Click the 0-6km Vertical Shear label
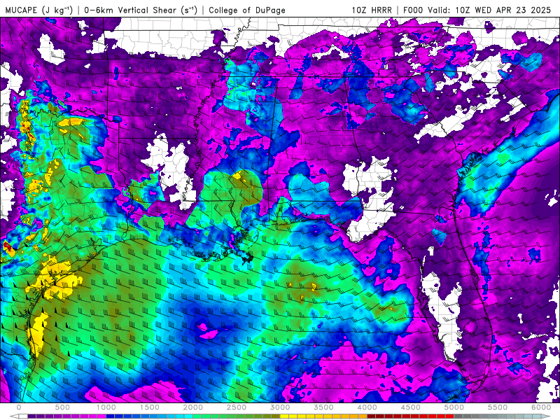This screenshot has width=560, height=420. pyautogui.click(x=141, y=10)
